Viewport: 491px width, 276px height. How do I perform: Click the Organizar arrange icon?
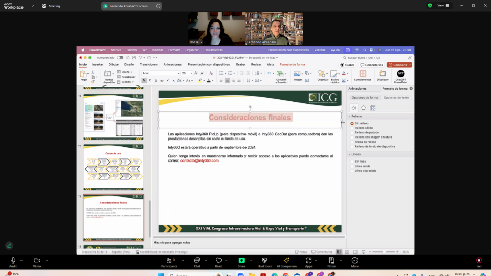(322, 74)
